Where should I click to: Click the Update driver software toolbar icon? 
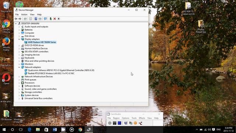51,19
